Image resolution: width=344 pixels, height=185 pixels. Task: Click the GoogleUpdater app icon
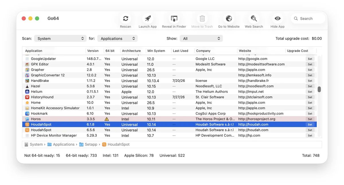coord(27,59)
